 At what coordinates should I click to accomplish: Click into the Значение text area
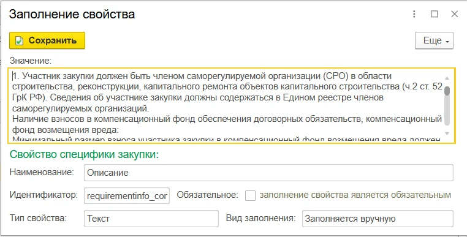(232, 106)
